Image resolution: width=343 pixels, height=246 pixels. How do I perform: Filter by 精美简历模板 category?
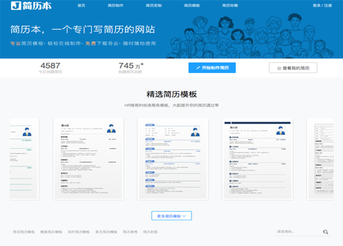point(51,232)
